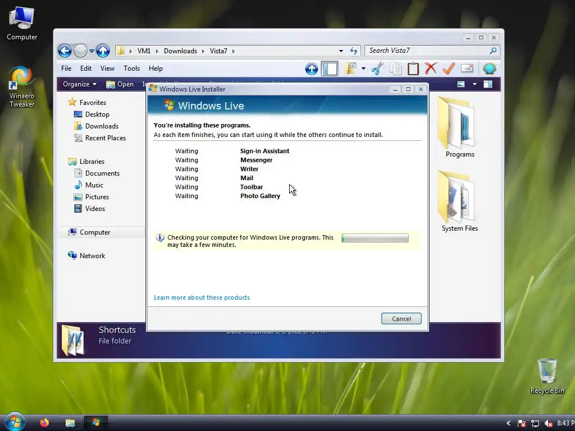Expand the arrow after VM1 breadcrumb

tap(157, 51)
